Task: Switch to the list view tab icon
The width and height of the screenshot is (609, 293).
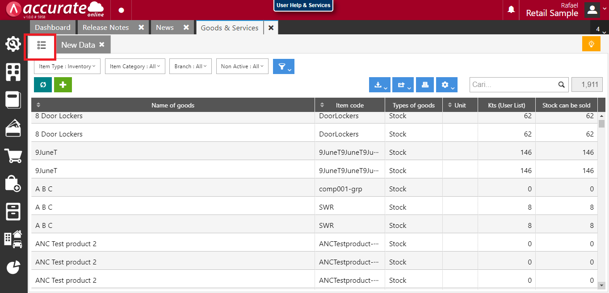Action: (x=42, y=45)
